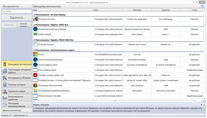Click the AdobeGCInvoker row icon
This screenshot has height=118, width=207.
[x=35, y=80]
